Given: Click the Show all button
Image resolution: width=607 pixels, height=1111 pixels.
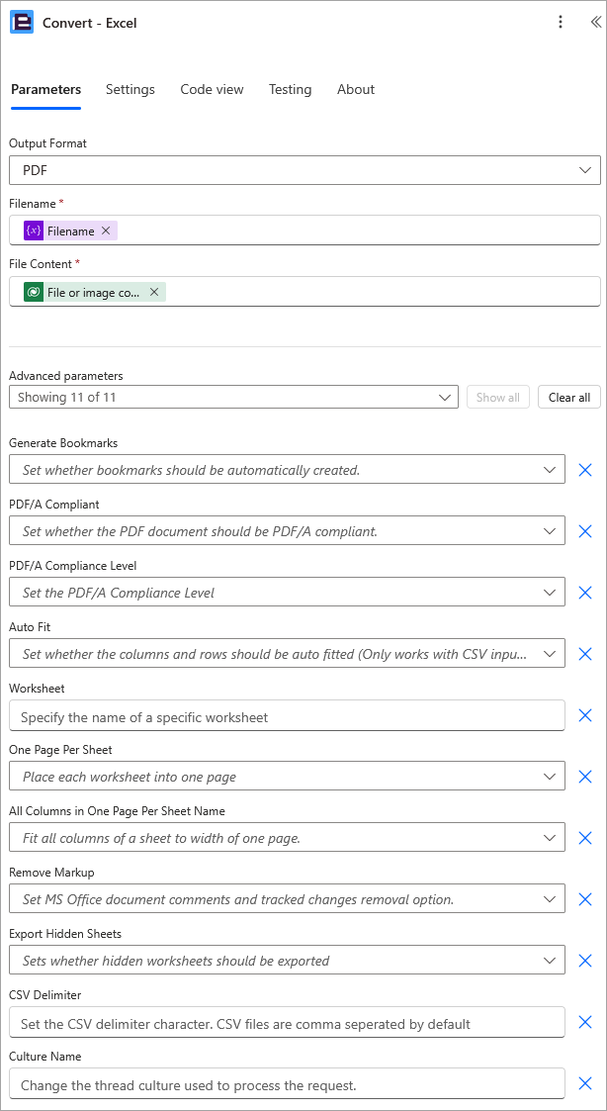Looking at the screenshot, I should pyautogui.click(x=497, y=397).
